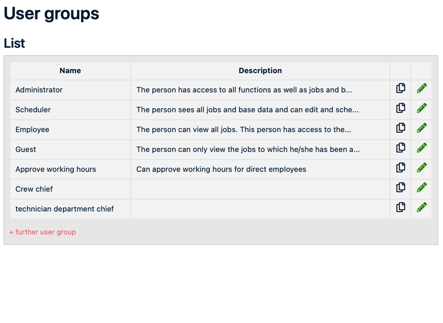
Task: Duplicate the Crew chief group
Action: tap(400, 188)
